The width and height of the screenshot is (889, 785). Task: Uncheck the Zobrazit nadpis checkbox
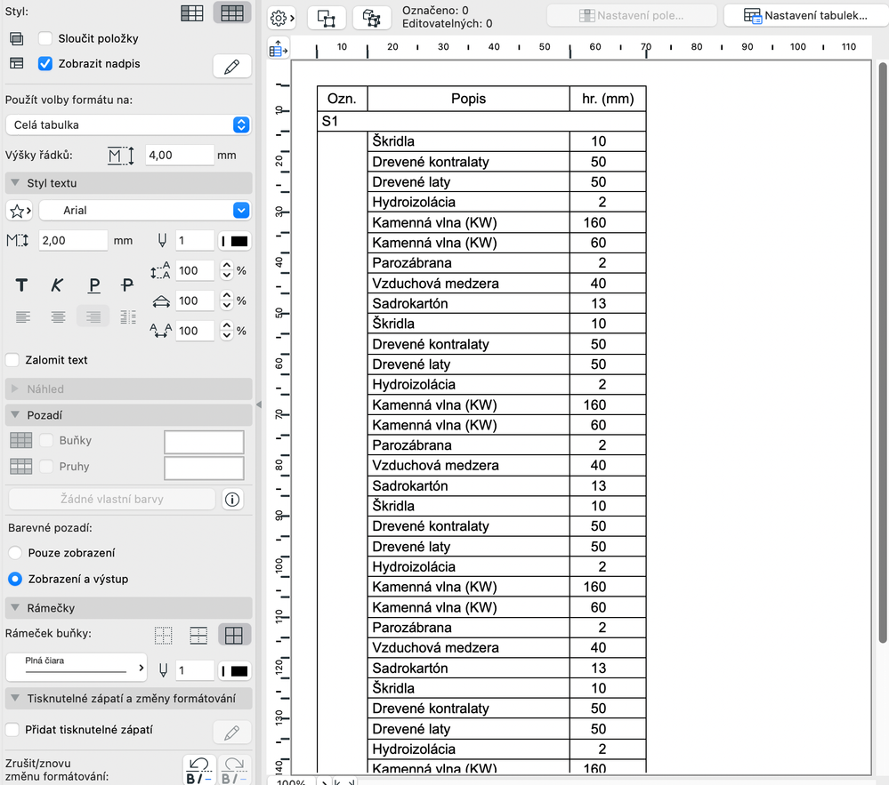click(45, 63)
